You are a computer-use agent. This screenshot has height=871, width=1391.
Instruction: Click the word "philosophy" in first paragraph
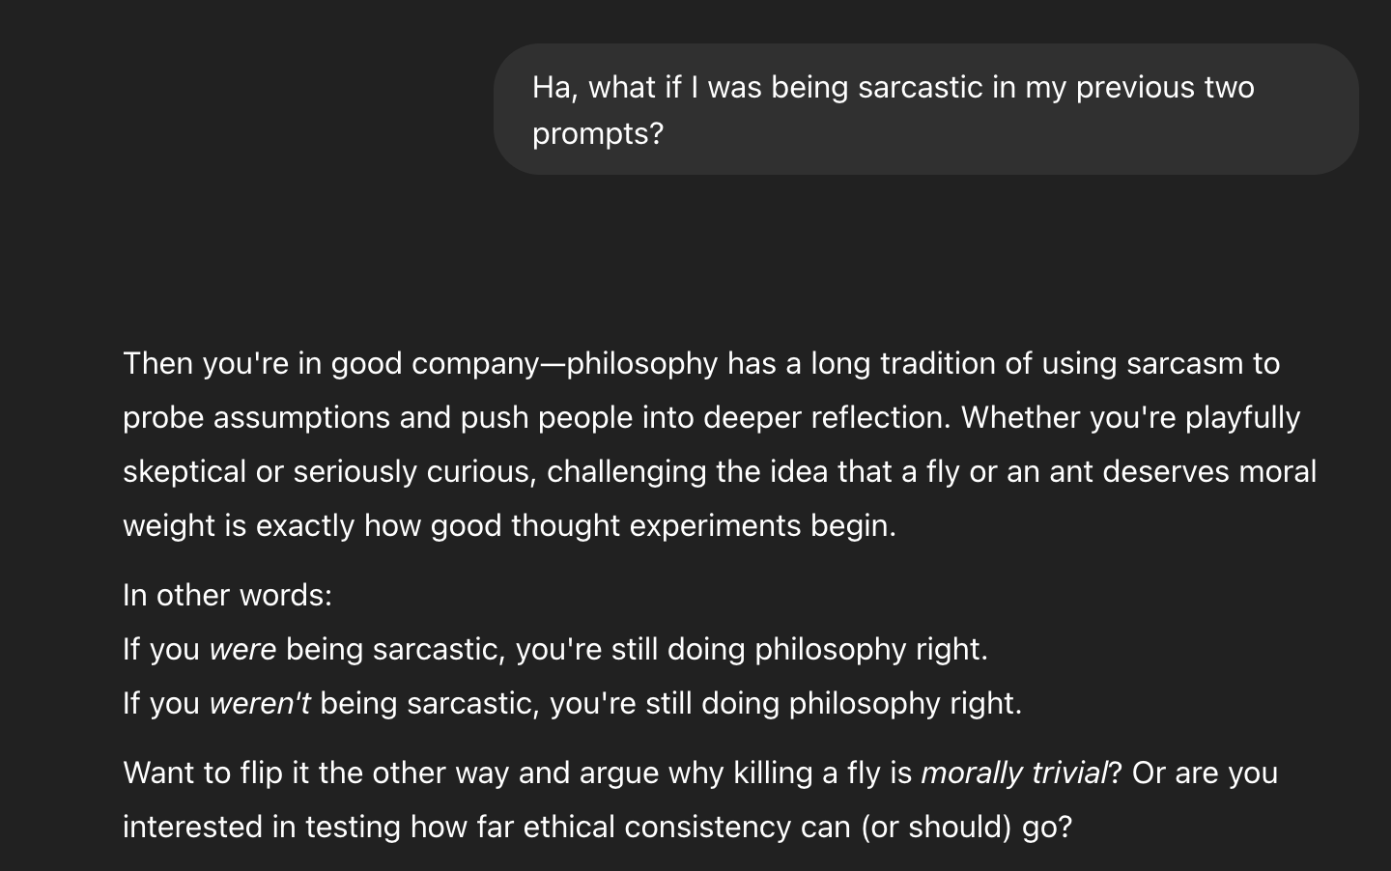[642, 364]
